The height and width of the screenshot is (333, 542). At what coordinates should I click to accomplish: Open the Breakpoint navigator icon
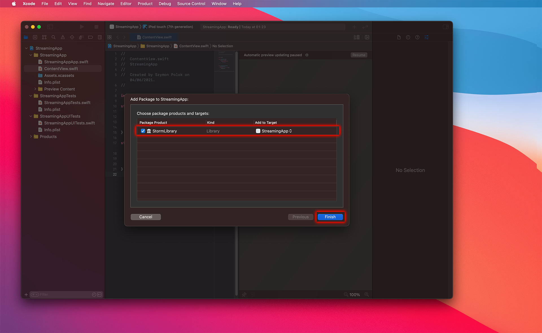pyautogui.click(x=90, y=37)
